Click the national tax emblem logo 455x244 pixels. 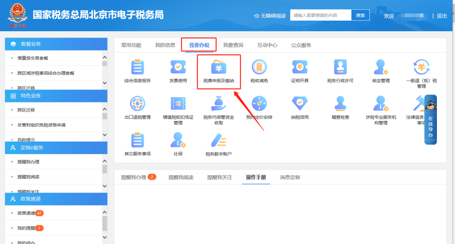[x=17, y=15]
